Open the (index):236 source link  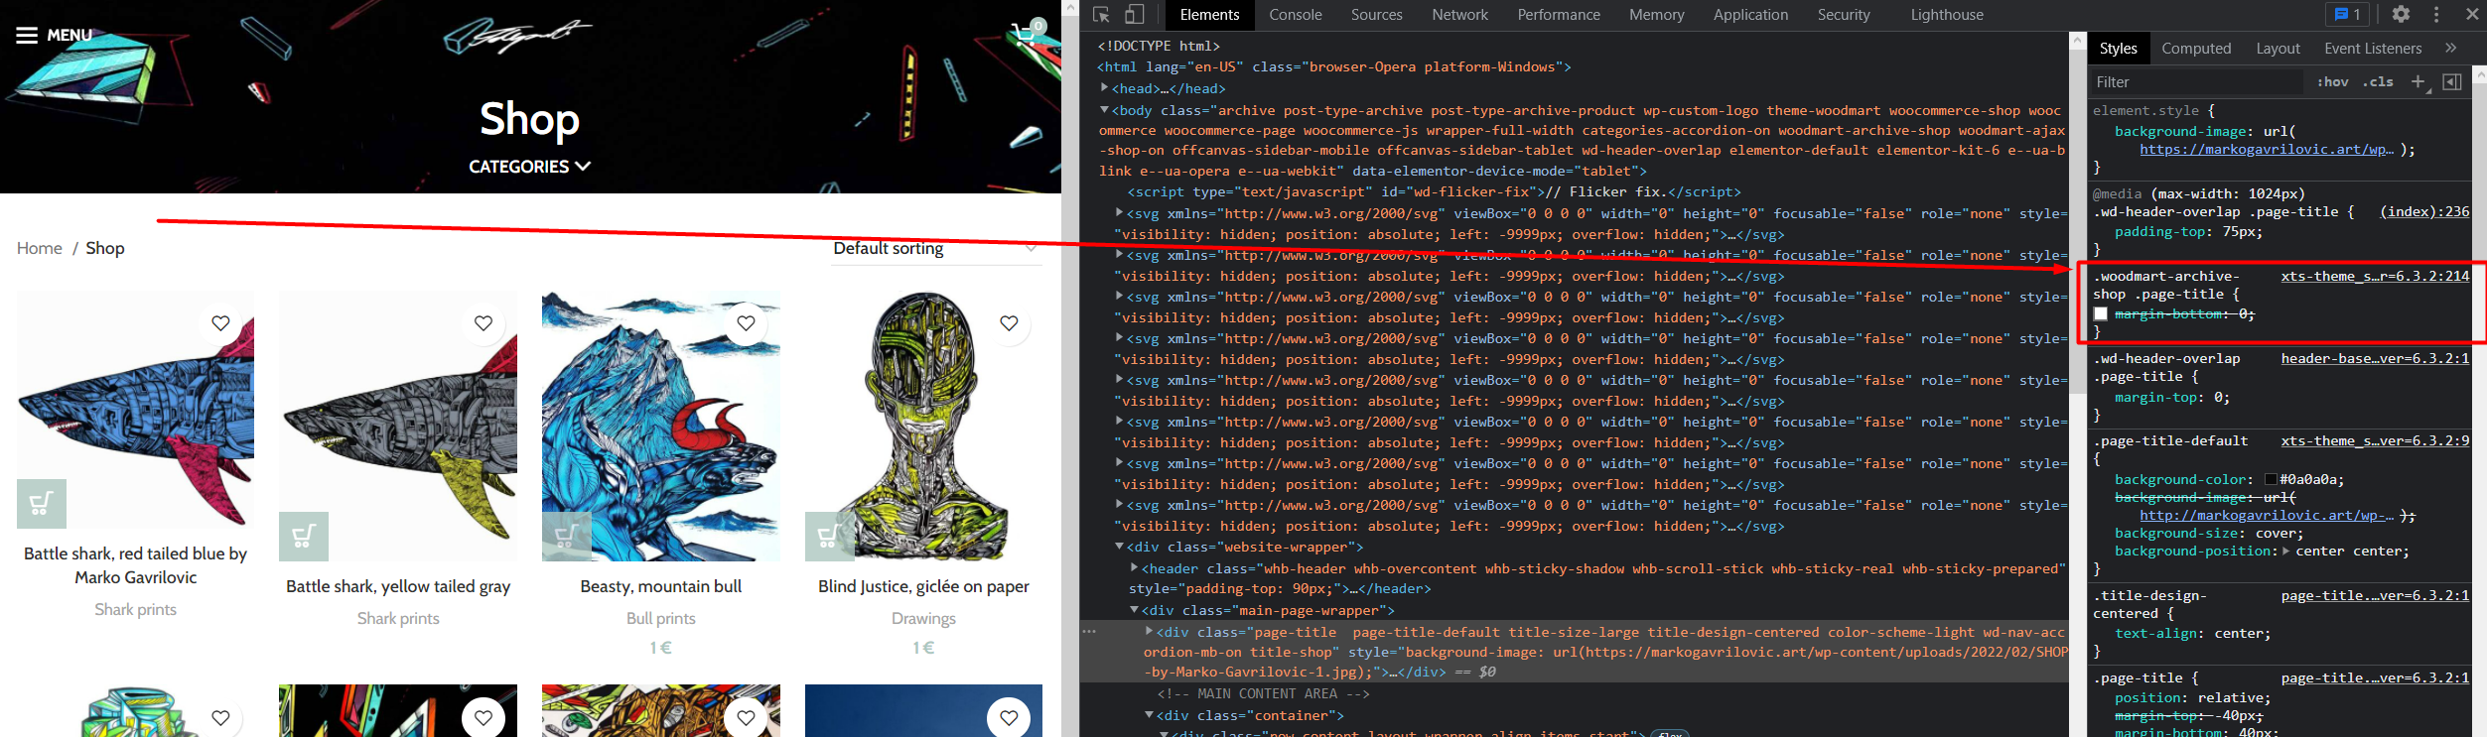[x=2423, y=212]
